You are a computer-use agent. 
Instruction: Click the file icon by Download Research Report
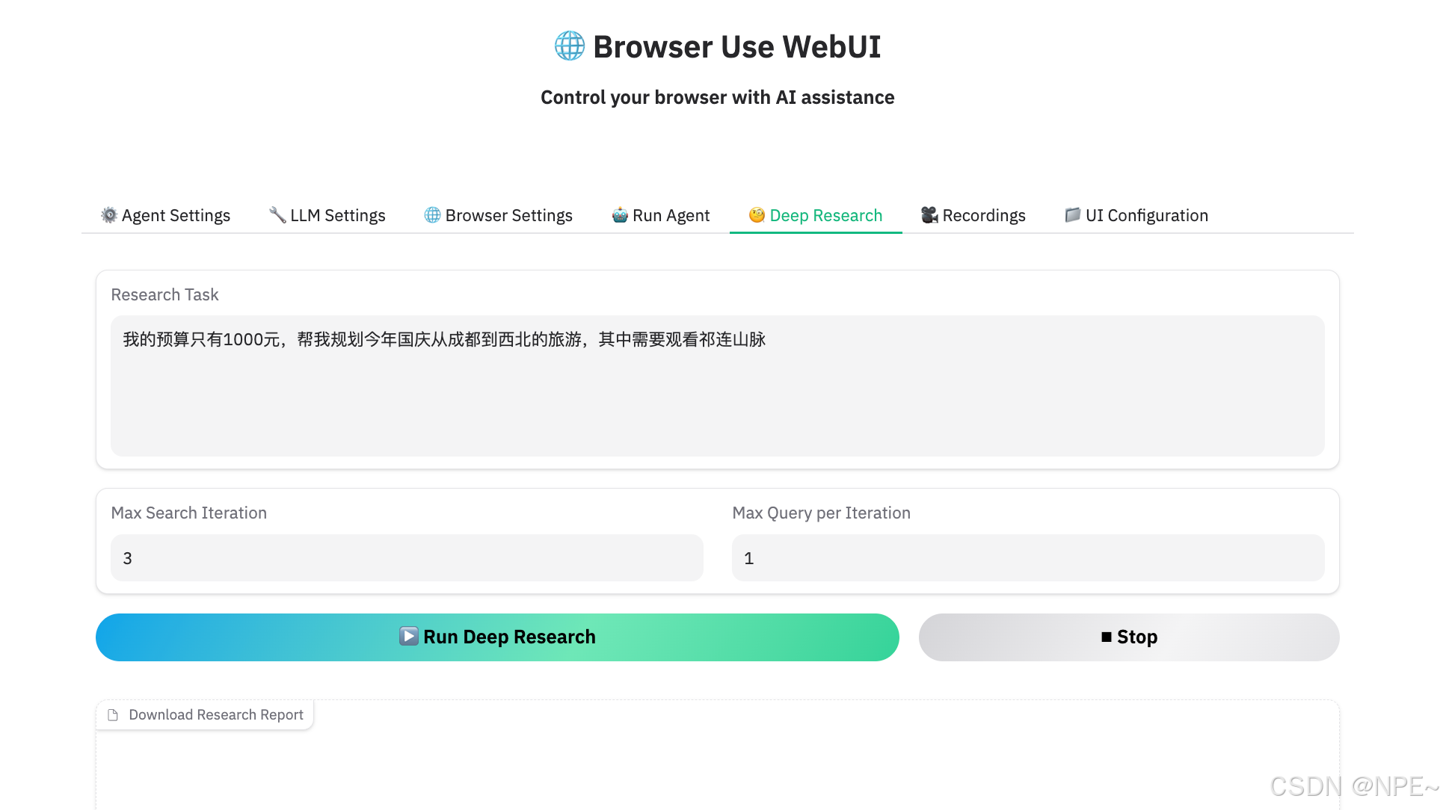click(x=113, y=715)
